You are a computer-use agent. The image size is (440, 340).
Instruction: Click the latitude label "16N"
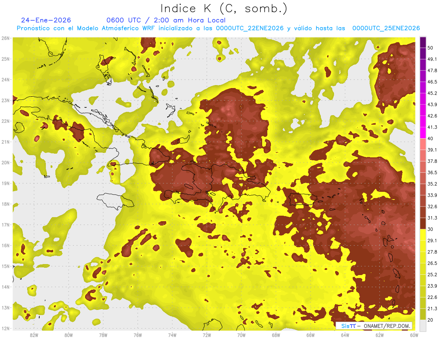point(5,245)
